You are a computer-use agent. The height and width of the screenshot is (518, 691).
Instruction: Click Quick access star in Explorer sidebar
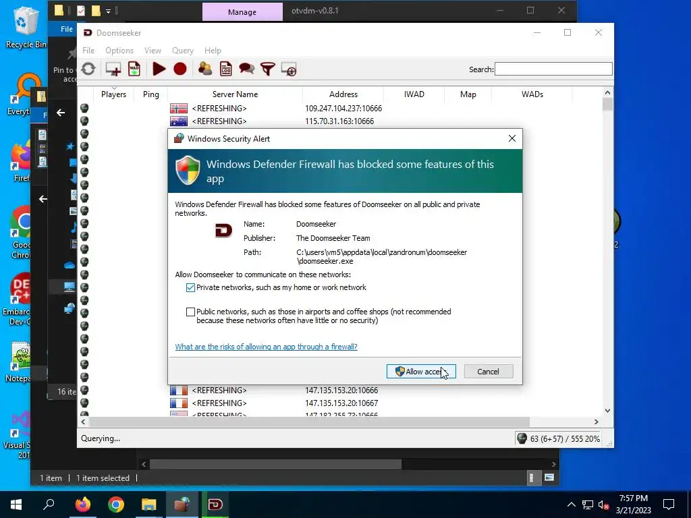[x=70, y=146]
